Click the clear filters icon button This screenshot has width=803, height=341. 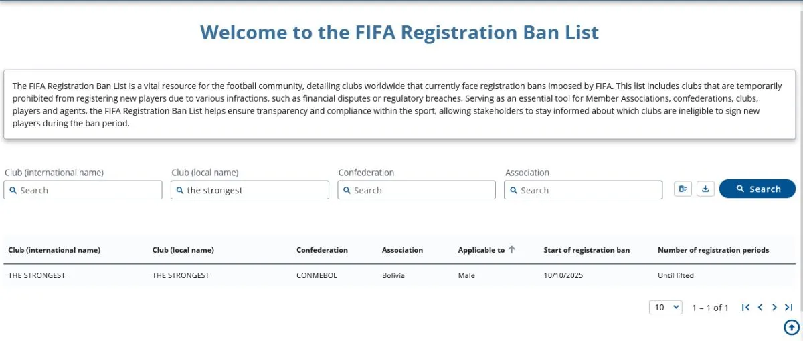pyautogui.click(x=683, y=189)
